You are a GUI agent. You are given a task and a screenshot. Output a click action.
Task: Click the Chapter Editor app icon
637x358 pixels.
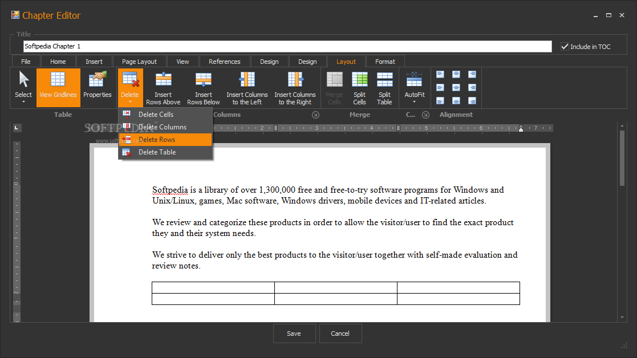[15, 15]
